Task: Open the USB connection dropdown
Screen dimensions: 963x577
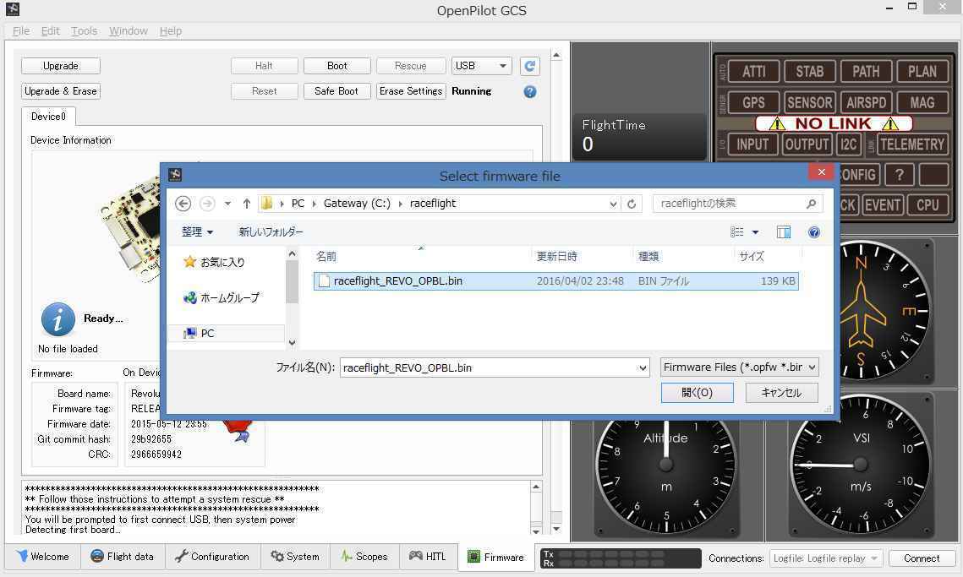Action: pyautogui.click(x=482, y=66)
